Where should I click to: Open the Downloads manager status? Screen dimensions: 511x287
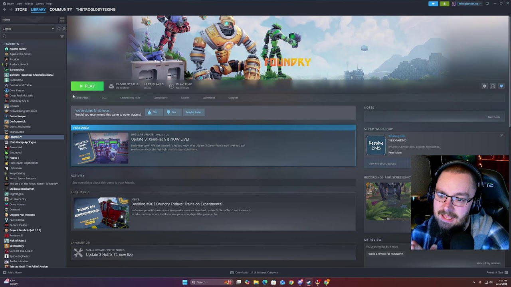254,273
